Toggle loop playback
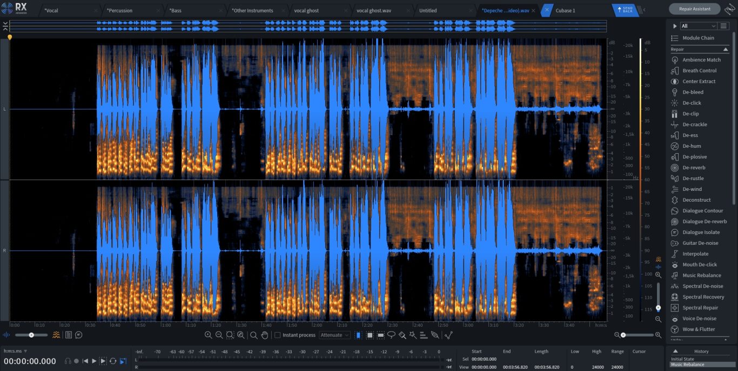The height and width of the screenshot is (371, 738). coord(113,361)
